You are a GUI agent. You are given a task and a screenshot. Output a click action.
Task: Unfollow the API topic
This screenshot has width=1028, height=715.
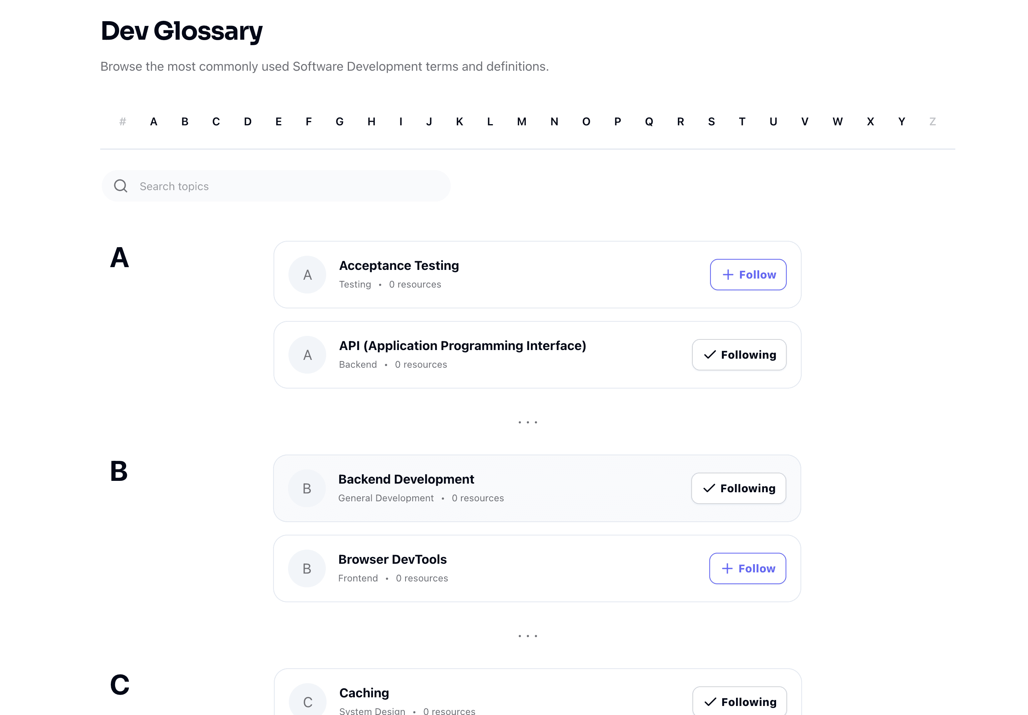pyautogui.click(x=739, y=355)
